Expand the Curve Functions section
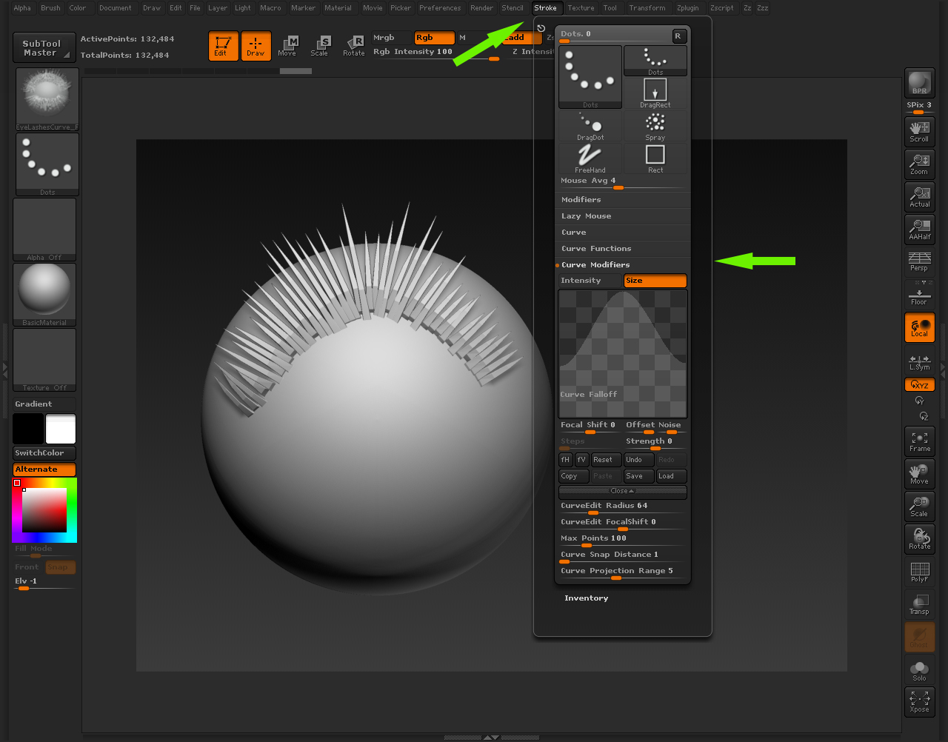Viewport: 948px width, 742px height. (x=596, y=249)
